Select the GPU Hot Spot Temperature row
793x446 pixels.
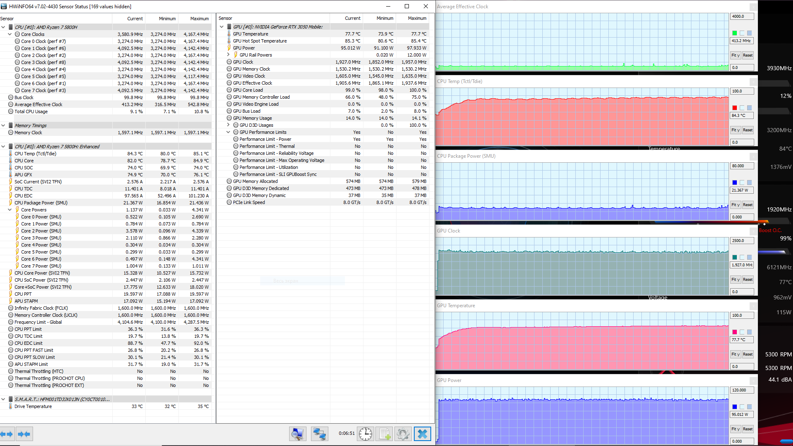pos(259,41)
